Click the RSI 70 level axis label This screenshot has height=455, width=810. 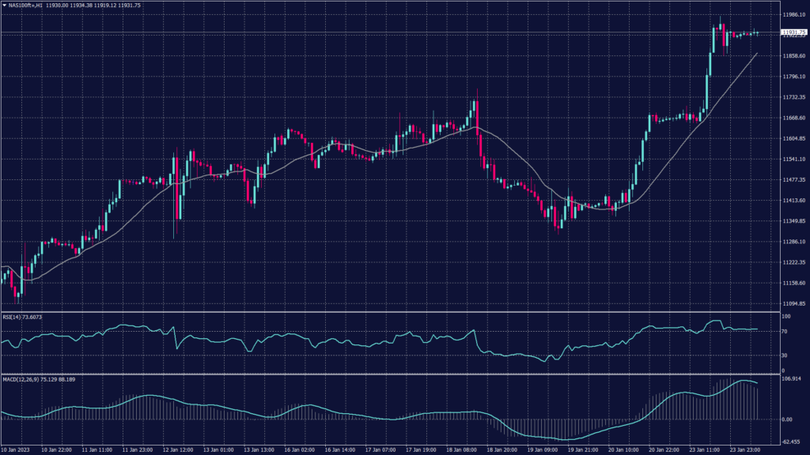784,332
